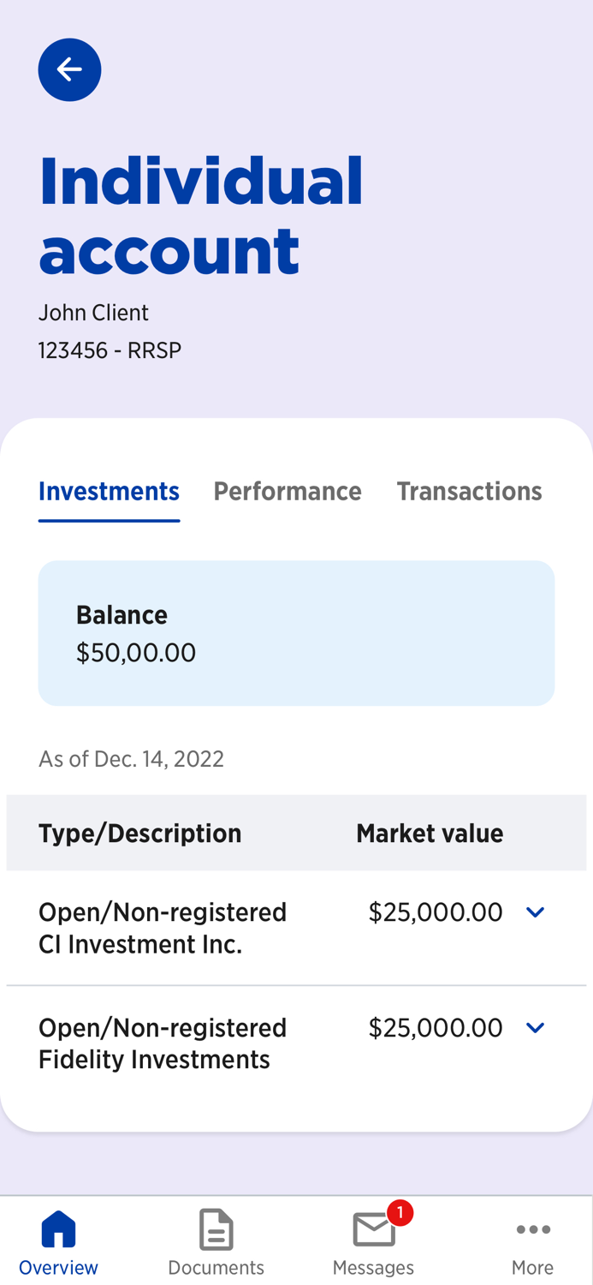593x1285 pixels.
Task: Tap the Fidelity Investments $25,000.00 value
Action: tap(435, 1028)
